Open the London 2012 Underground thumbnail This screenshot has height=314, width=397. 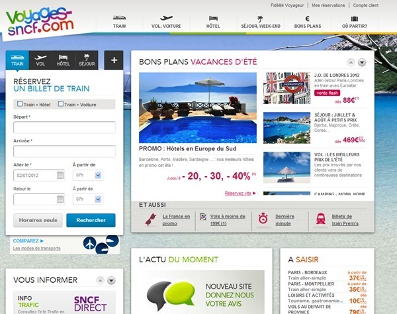click(x=287, y=87)
